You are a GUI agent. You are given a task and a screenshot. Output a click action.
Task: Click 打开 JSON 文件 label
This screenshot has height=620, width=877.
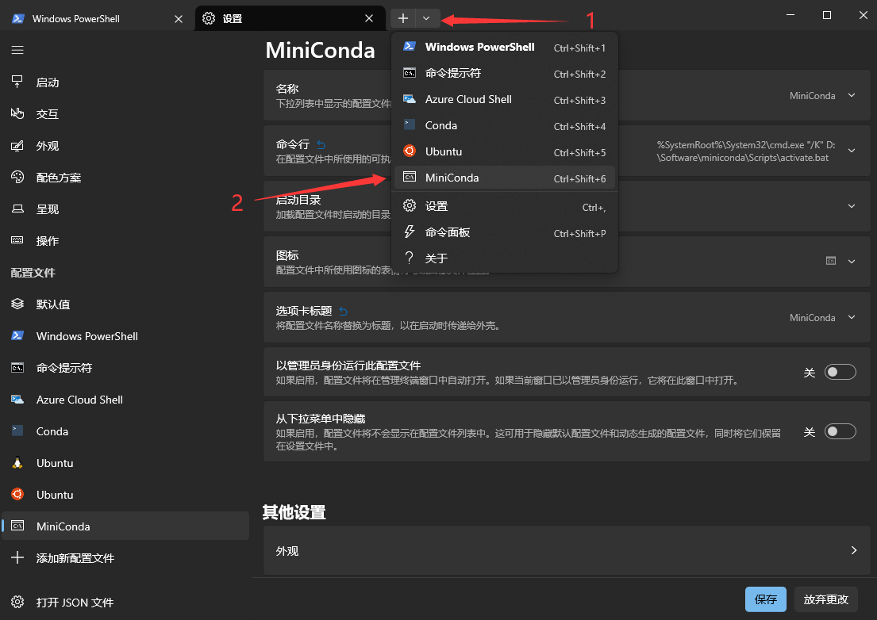point(75,602)
